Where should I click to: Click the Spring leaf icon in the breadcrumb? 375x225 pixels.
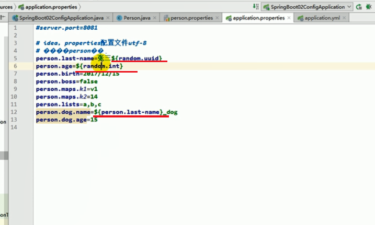point(21,7)
